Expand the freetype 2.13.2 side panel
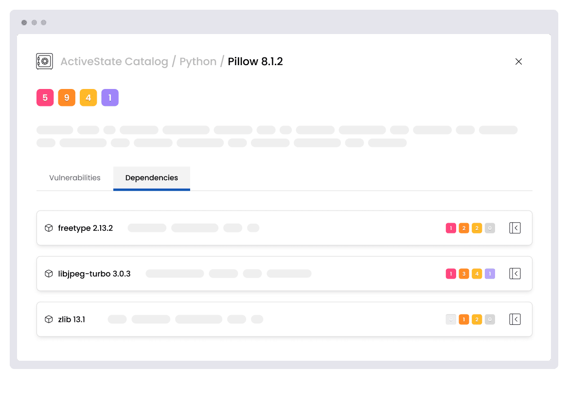 click(x=515, y=228)
